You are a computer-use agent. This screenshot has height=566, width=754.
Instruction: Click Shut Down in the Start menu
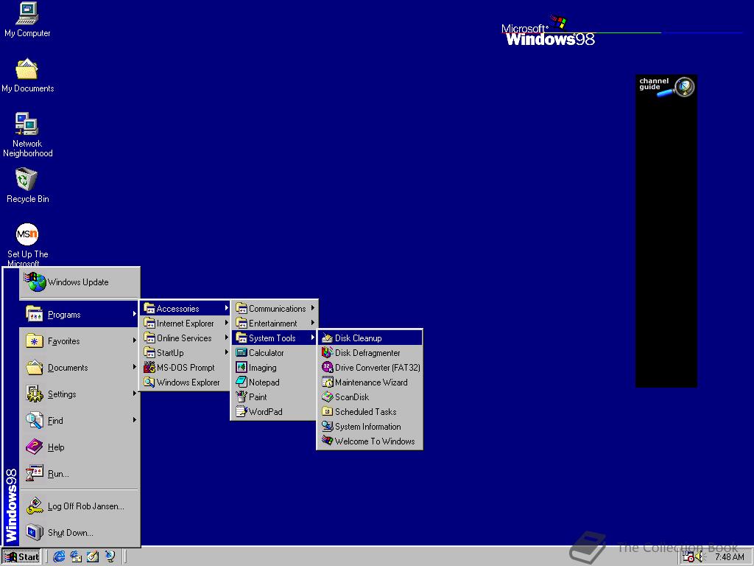[x=70, y=533]
